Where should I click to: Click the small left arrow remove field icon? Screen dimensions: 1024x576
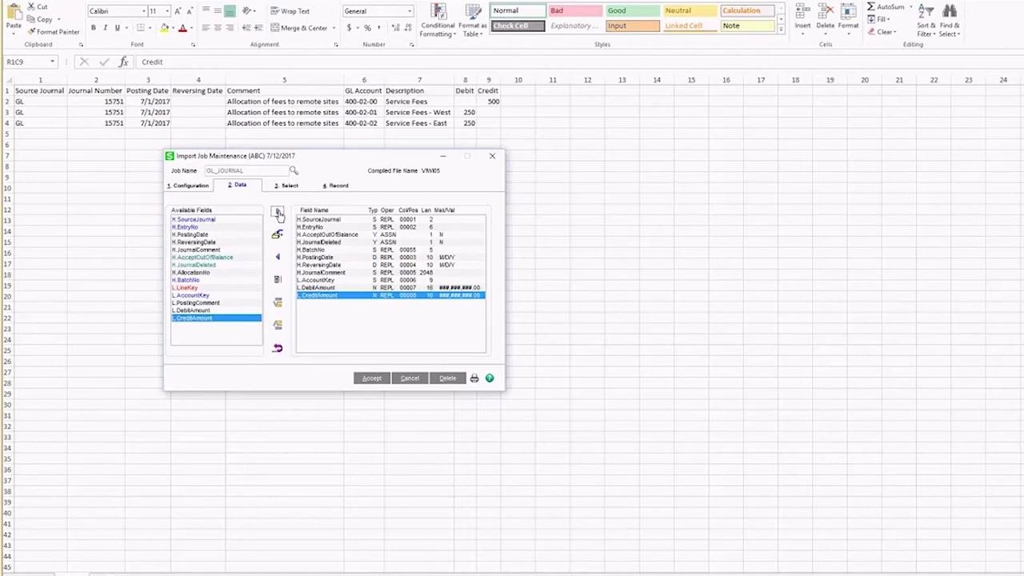point(278,257)
